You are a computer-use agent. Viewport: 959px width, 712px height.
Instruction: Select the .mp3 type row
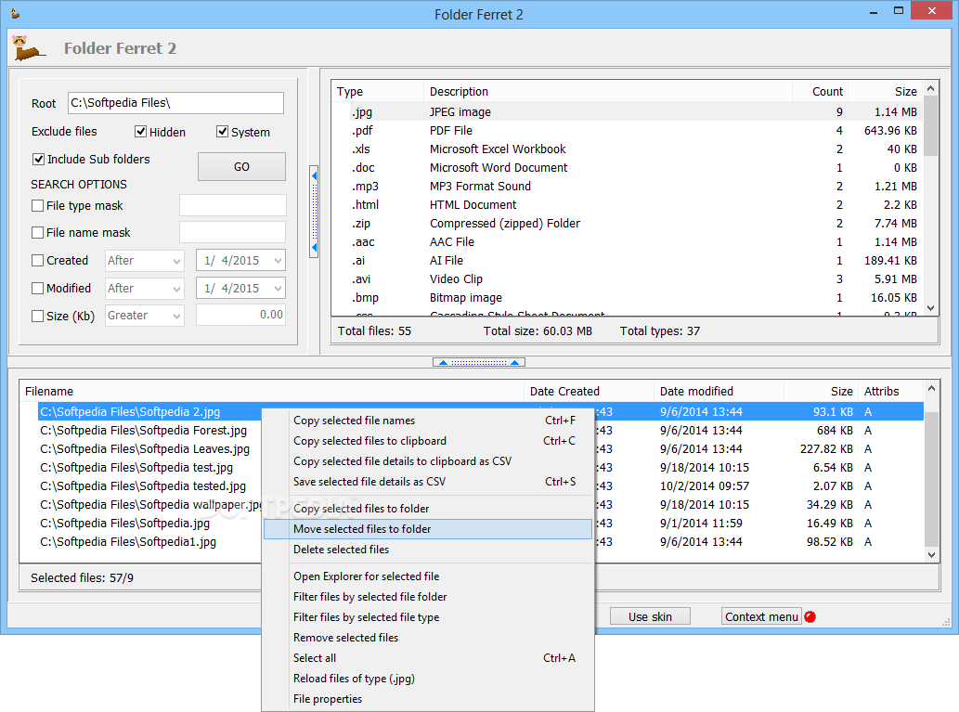[627, 186]
